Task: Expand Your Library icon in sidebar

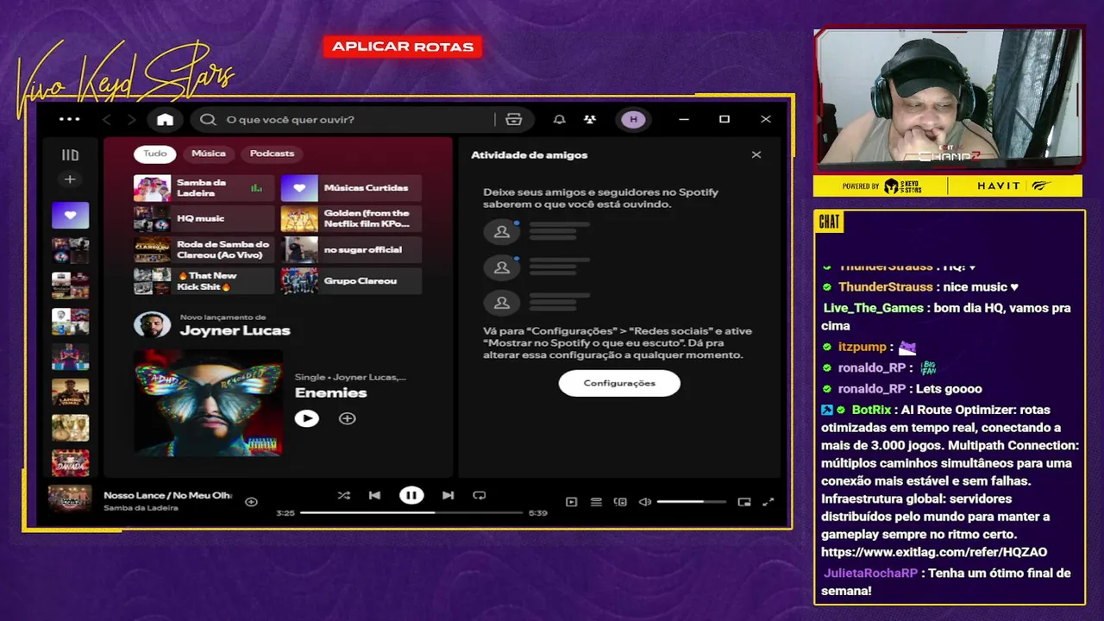Action: (x=70, y=155)
